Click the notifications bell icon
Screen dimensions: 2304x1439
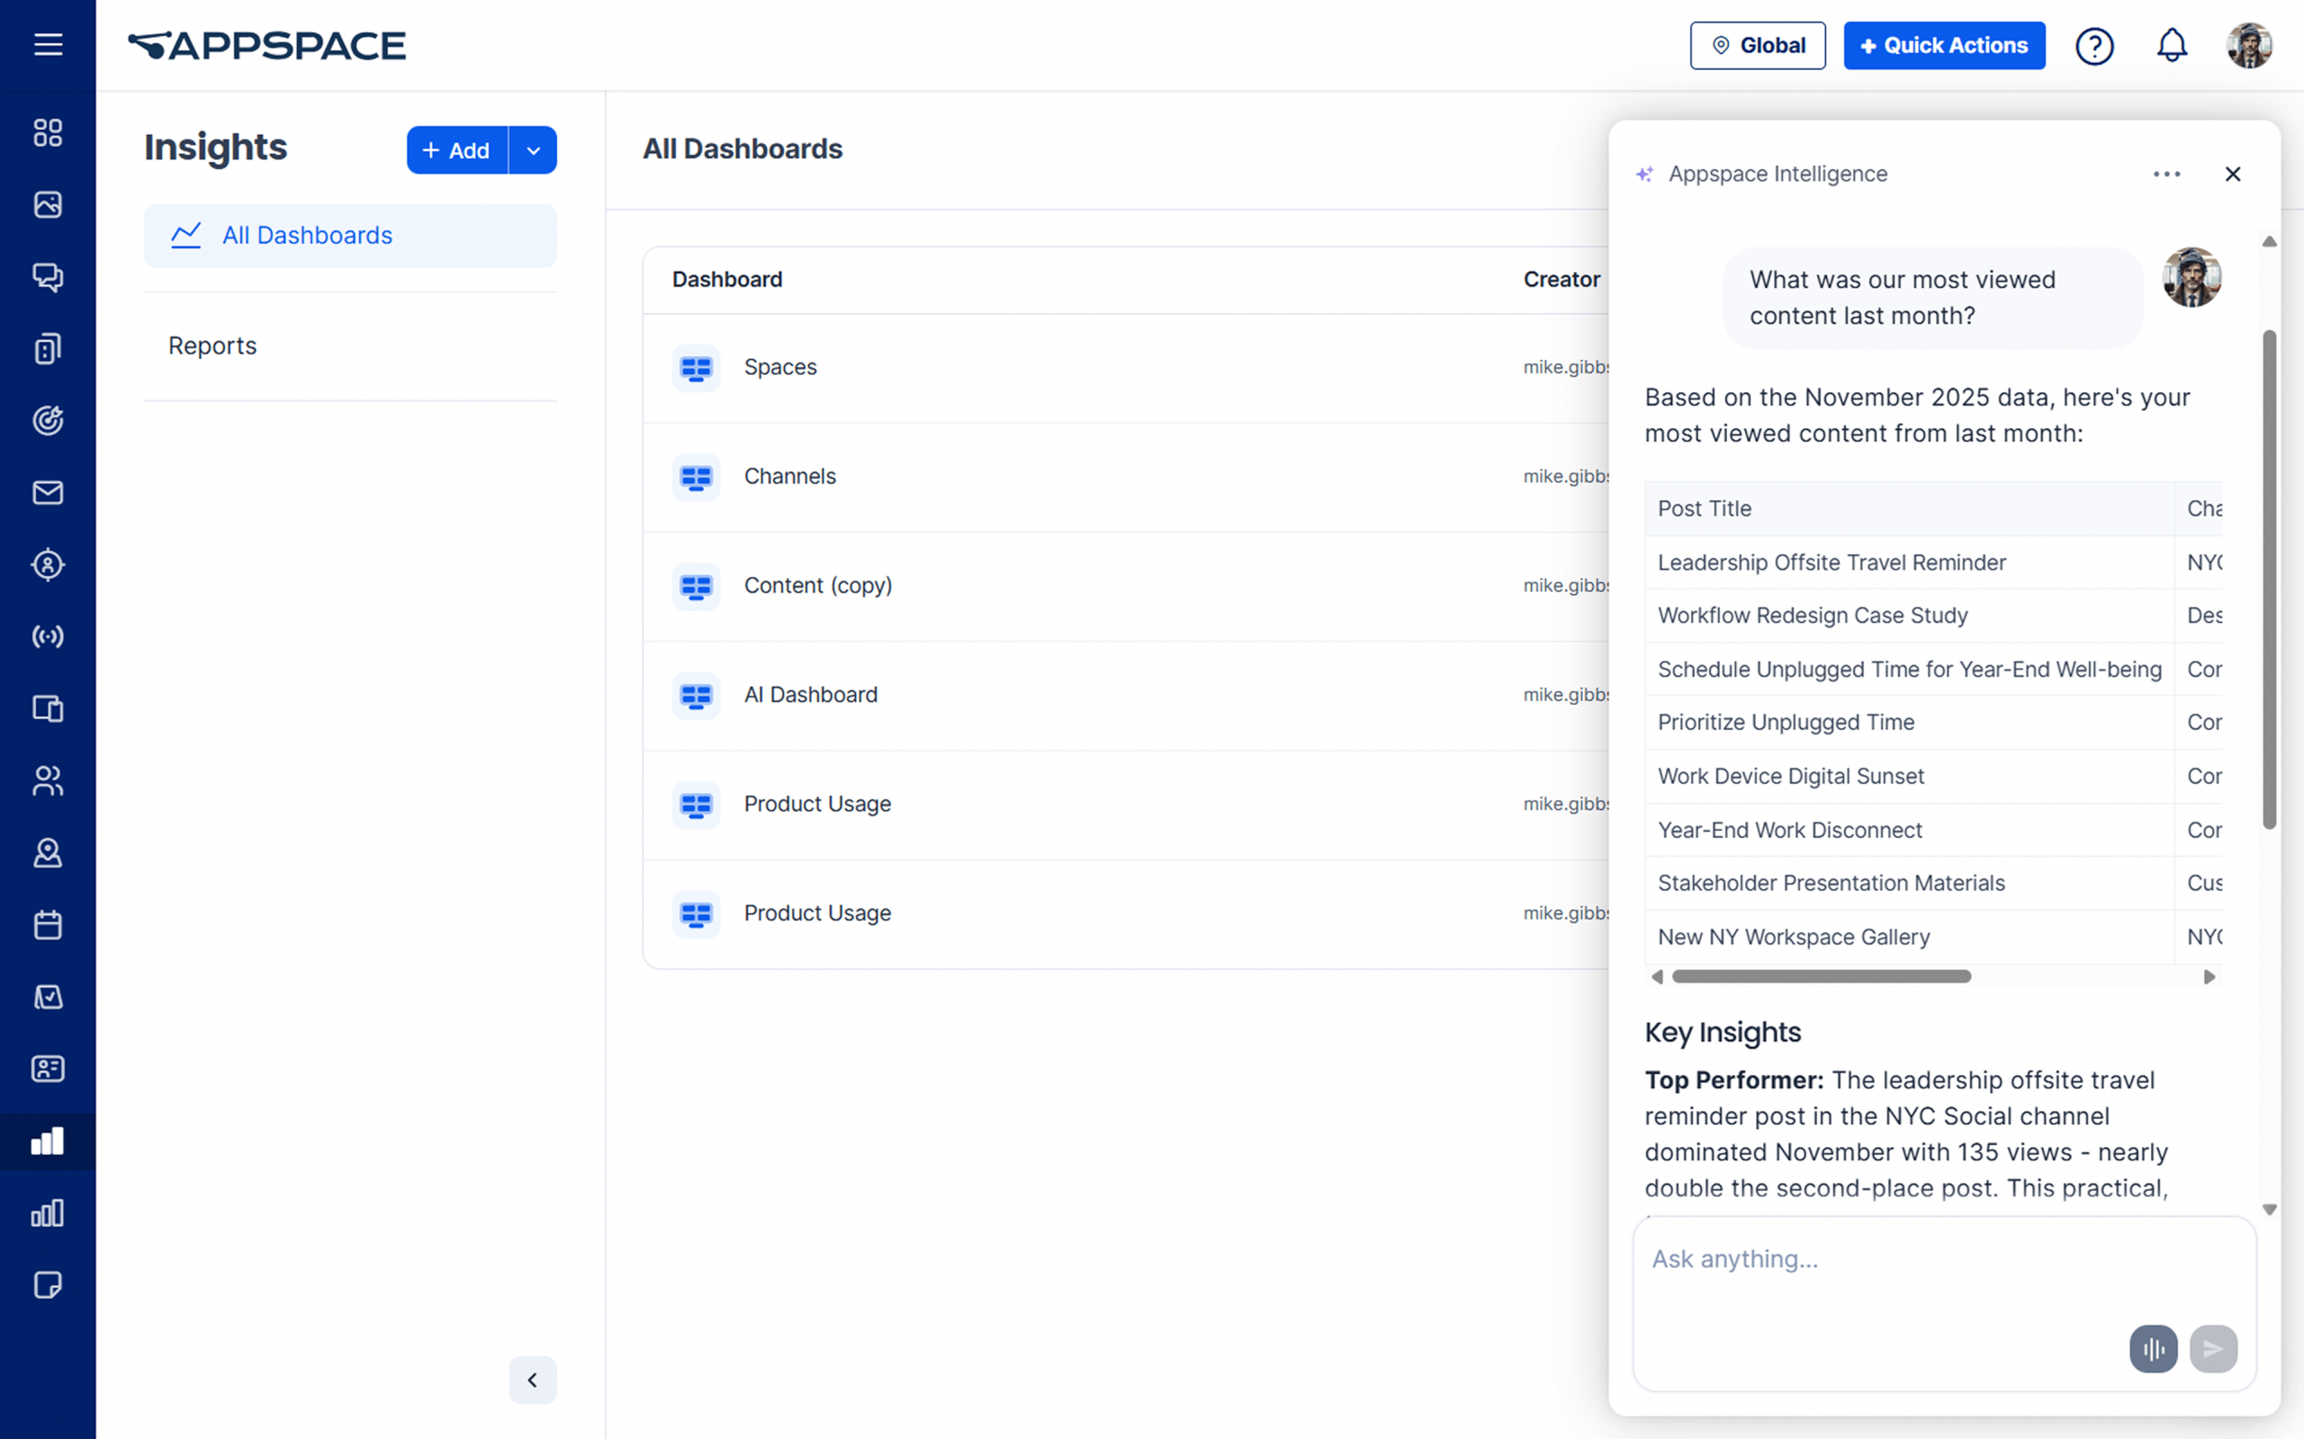[x=2172, y=45]
